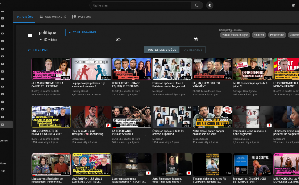Open Le KO économique après le 8 juillet title
This screenshot has width=299, height=185.
(250, 85)
